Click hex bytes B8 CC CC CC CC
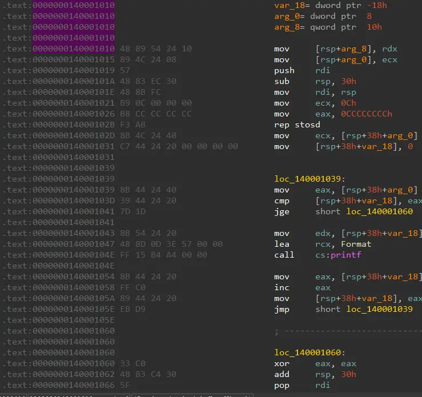 [156, 114]
